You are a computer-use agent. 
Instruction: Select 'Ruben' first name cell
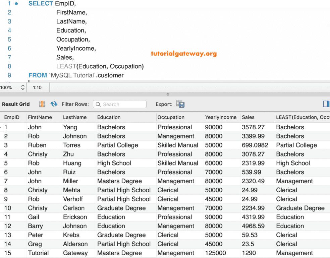37,145
